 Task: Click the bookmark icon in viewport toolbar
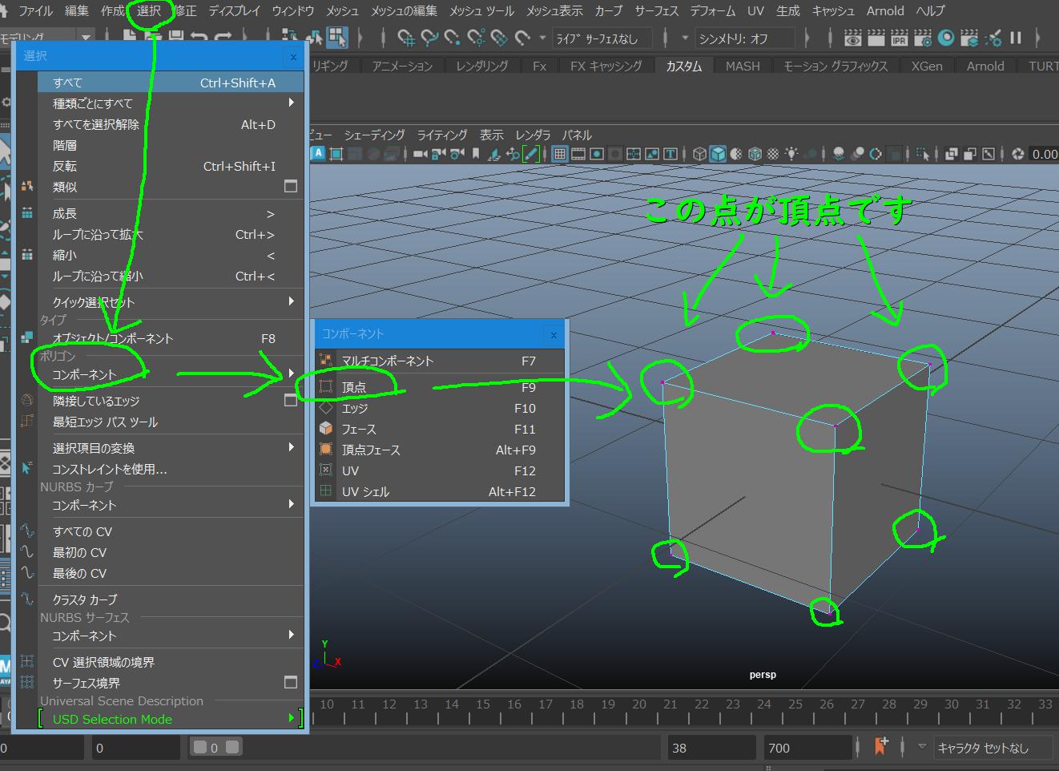click(476, 154)
